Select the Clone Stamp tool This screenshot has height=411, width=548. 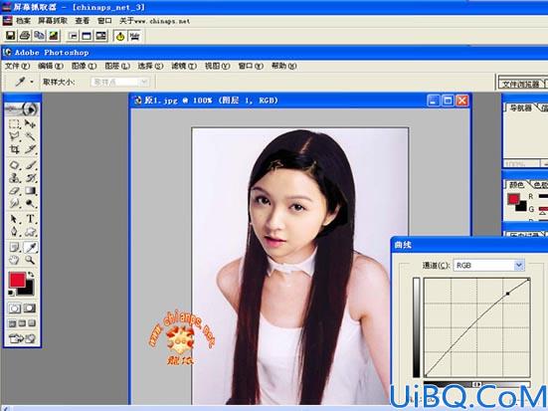[x=14, y=178]
